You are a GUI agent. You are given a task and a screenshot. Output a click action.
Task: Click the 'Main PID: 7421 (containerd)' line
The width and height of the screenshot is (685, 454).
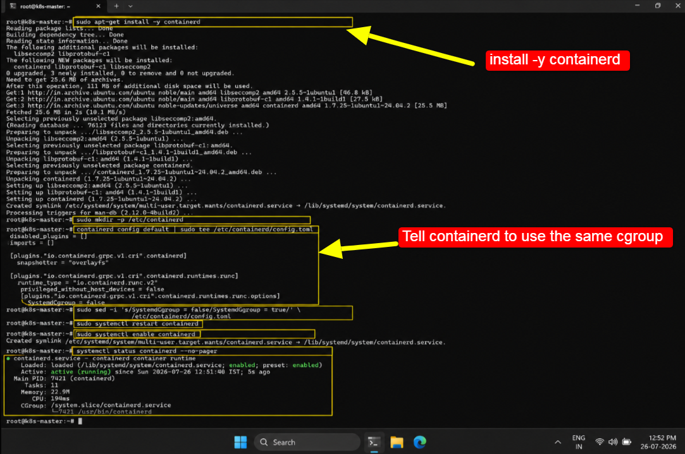(64, 379)
